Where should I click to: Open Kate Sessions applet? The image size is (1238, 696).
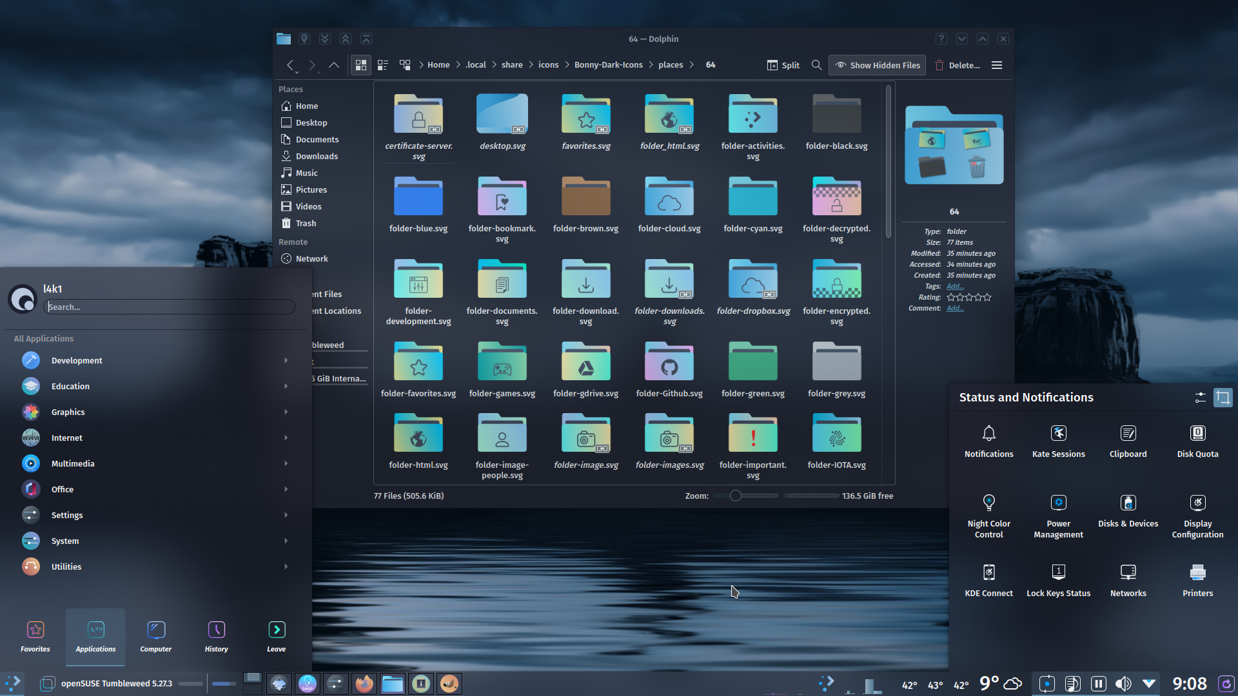1059,441
